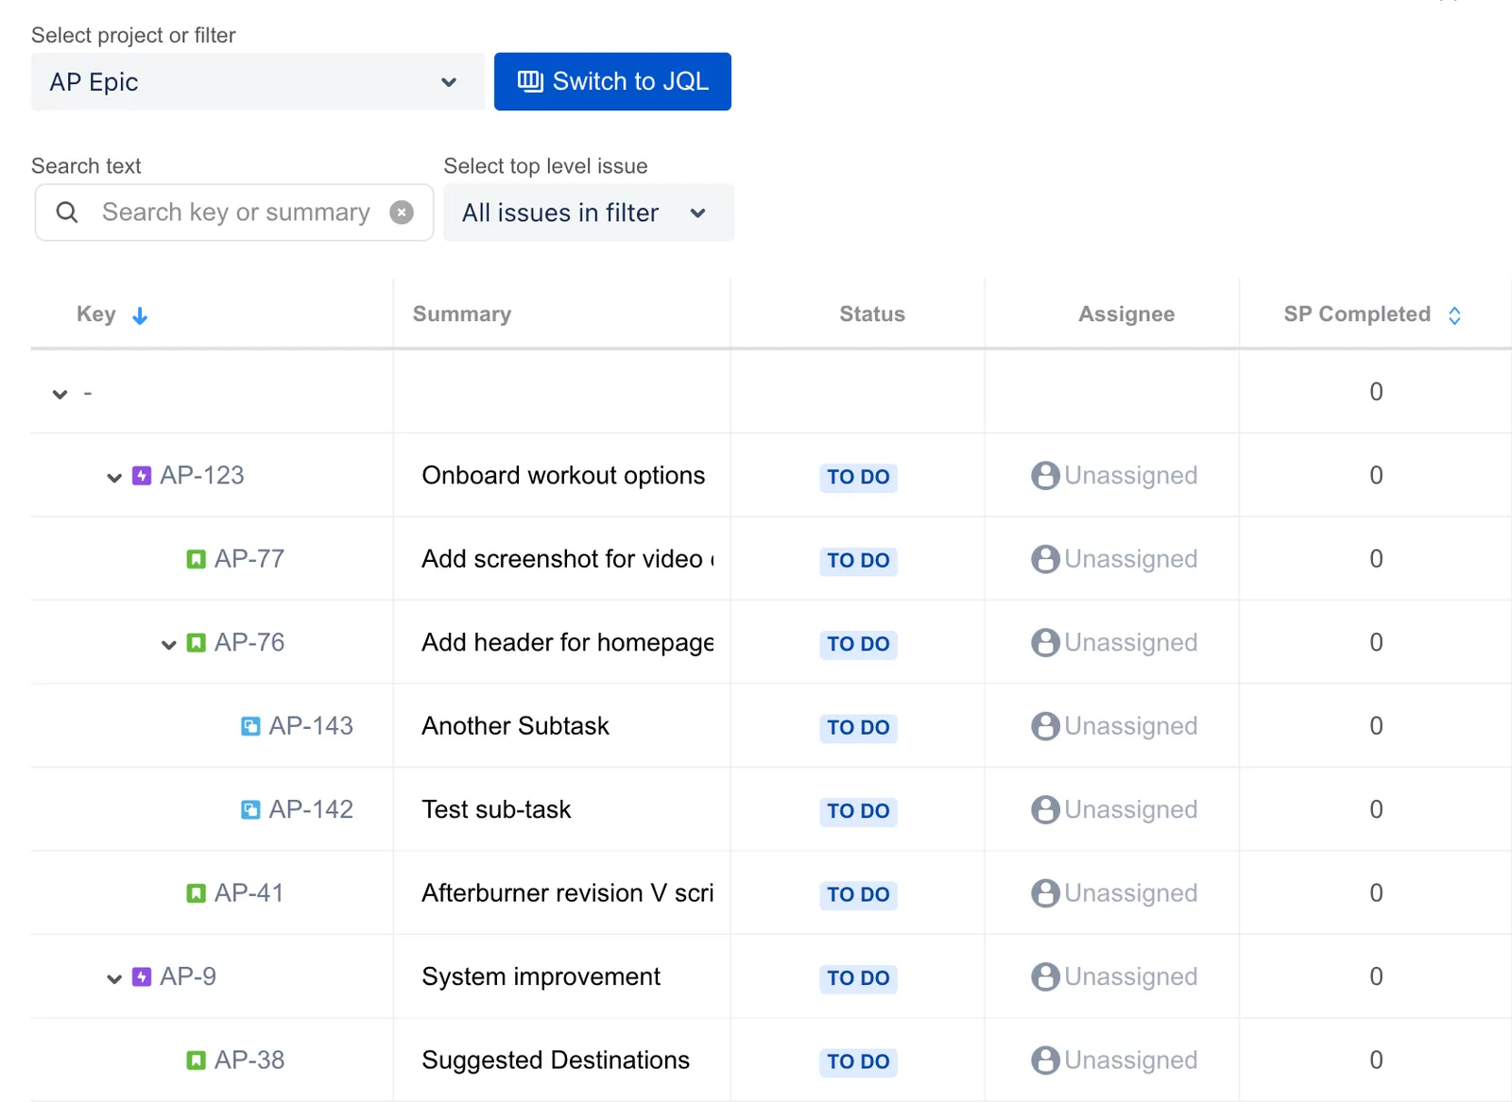Click TO DO status of Test sub-task

[x=858, y=811]
